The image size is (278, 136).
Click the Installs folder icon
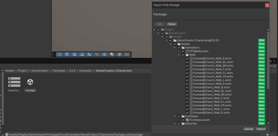pyautogui.click(x=171, y=37)
